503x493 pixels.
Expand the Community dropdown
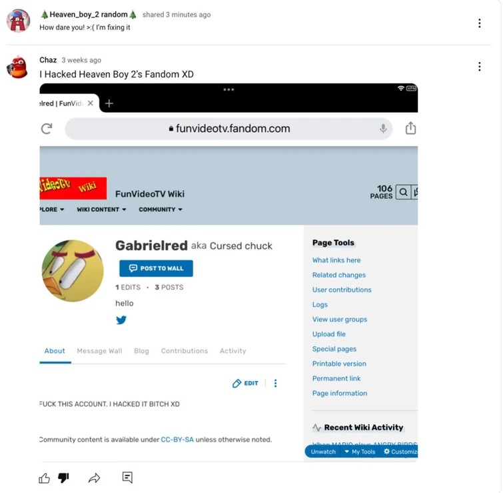161,209
